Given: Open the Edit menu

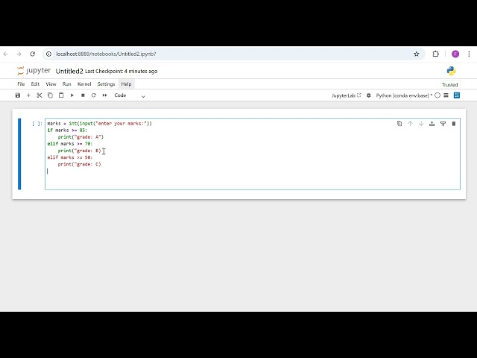Looking at the screenshot, I should click(x=35, y=84).
